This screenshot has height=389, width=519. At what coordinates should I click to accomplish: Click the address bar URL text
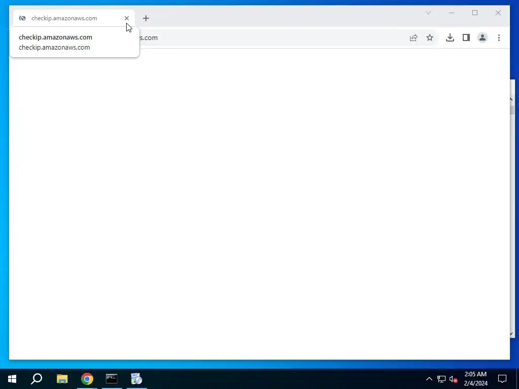(x=149, y=37)
